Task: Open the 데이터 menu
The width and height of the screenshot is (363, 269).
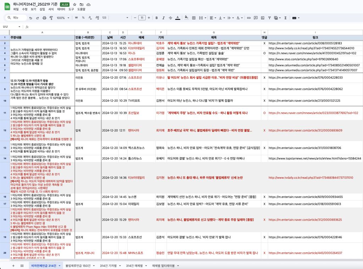Action: (61, 9)
